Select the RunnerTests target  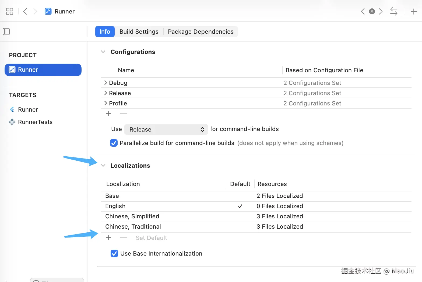[x=35, y=122]
